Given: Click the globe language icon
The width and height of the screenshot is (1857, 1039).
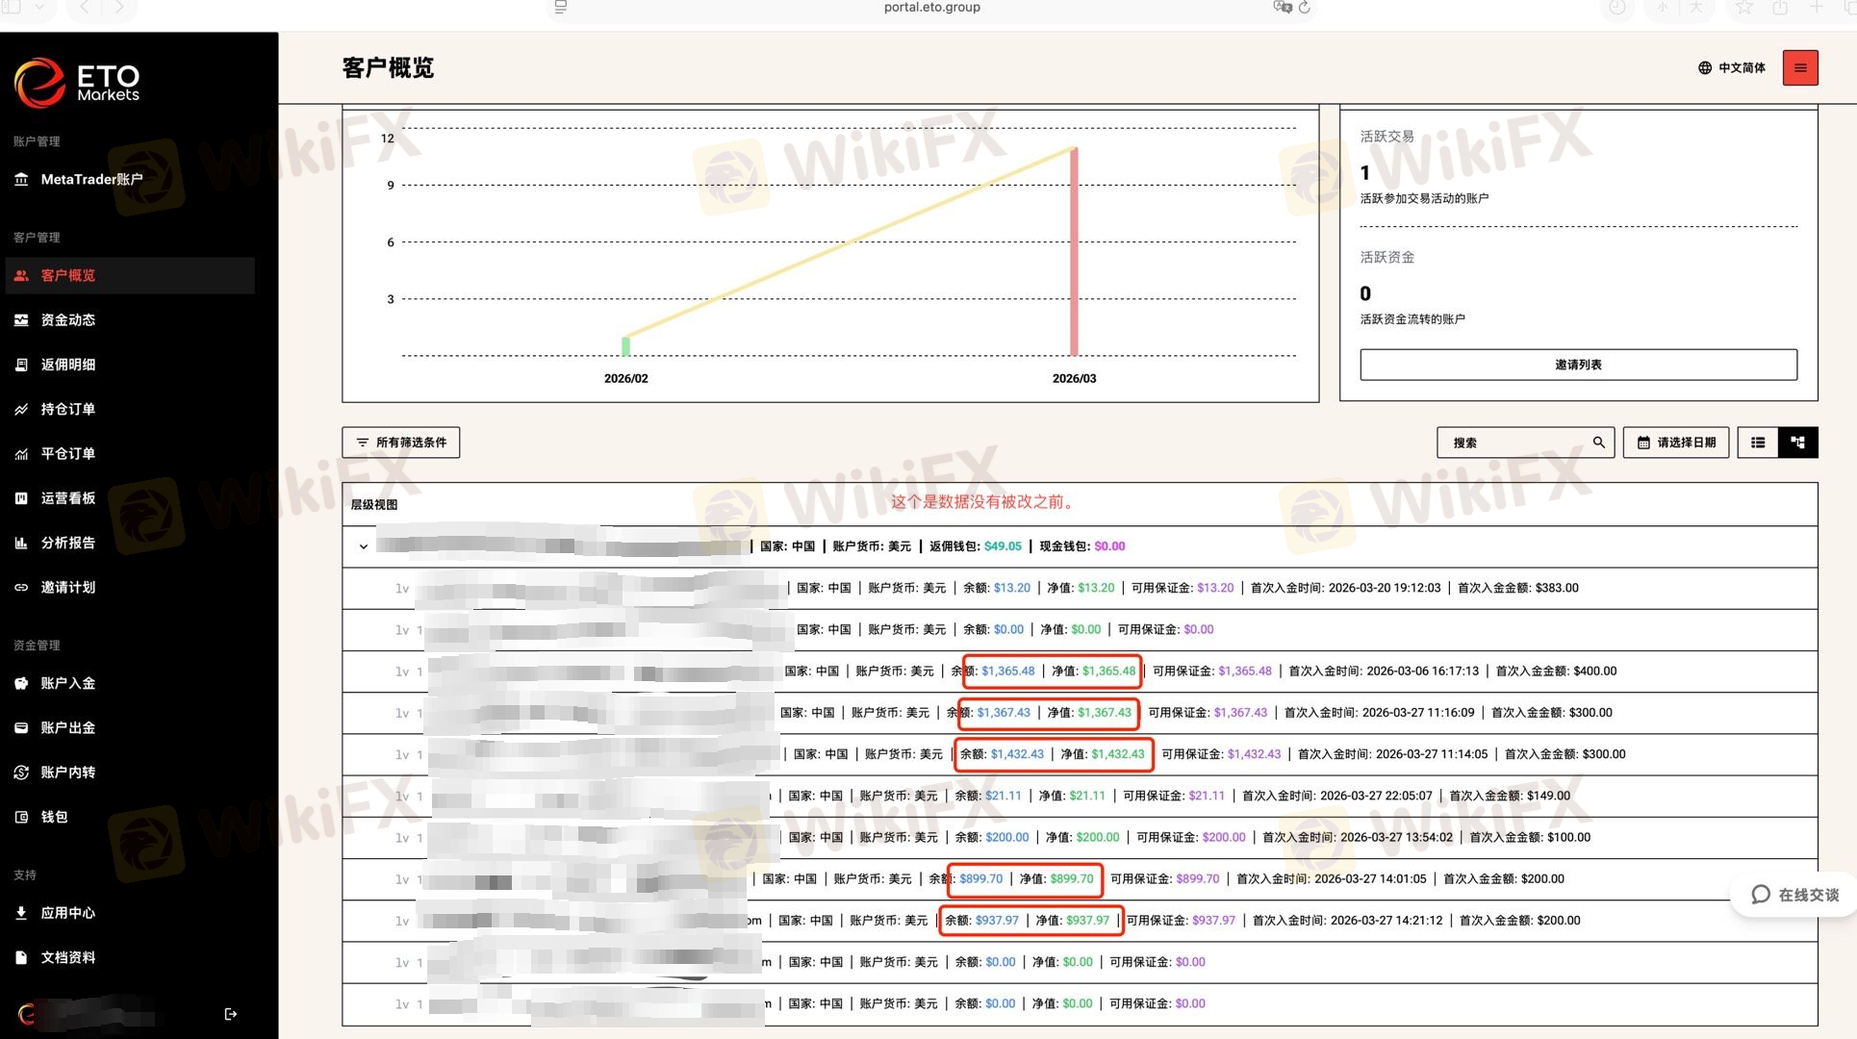Looking at the screenshot, I should coord(1704,68).
